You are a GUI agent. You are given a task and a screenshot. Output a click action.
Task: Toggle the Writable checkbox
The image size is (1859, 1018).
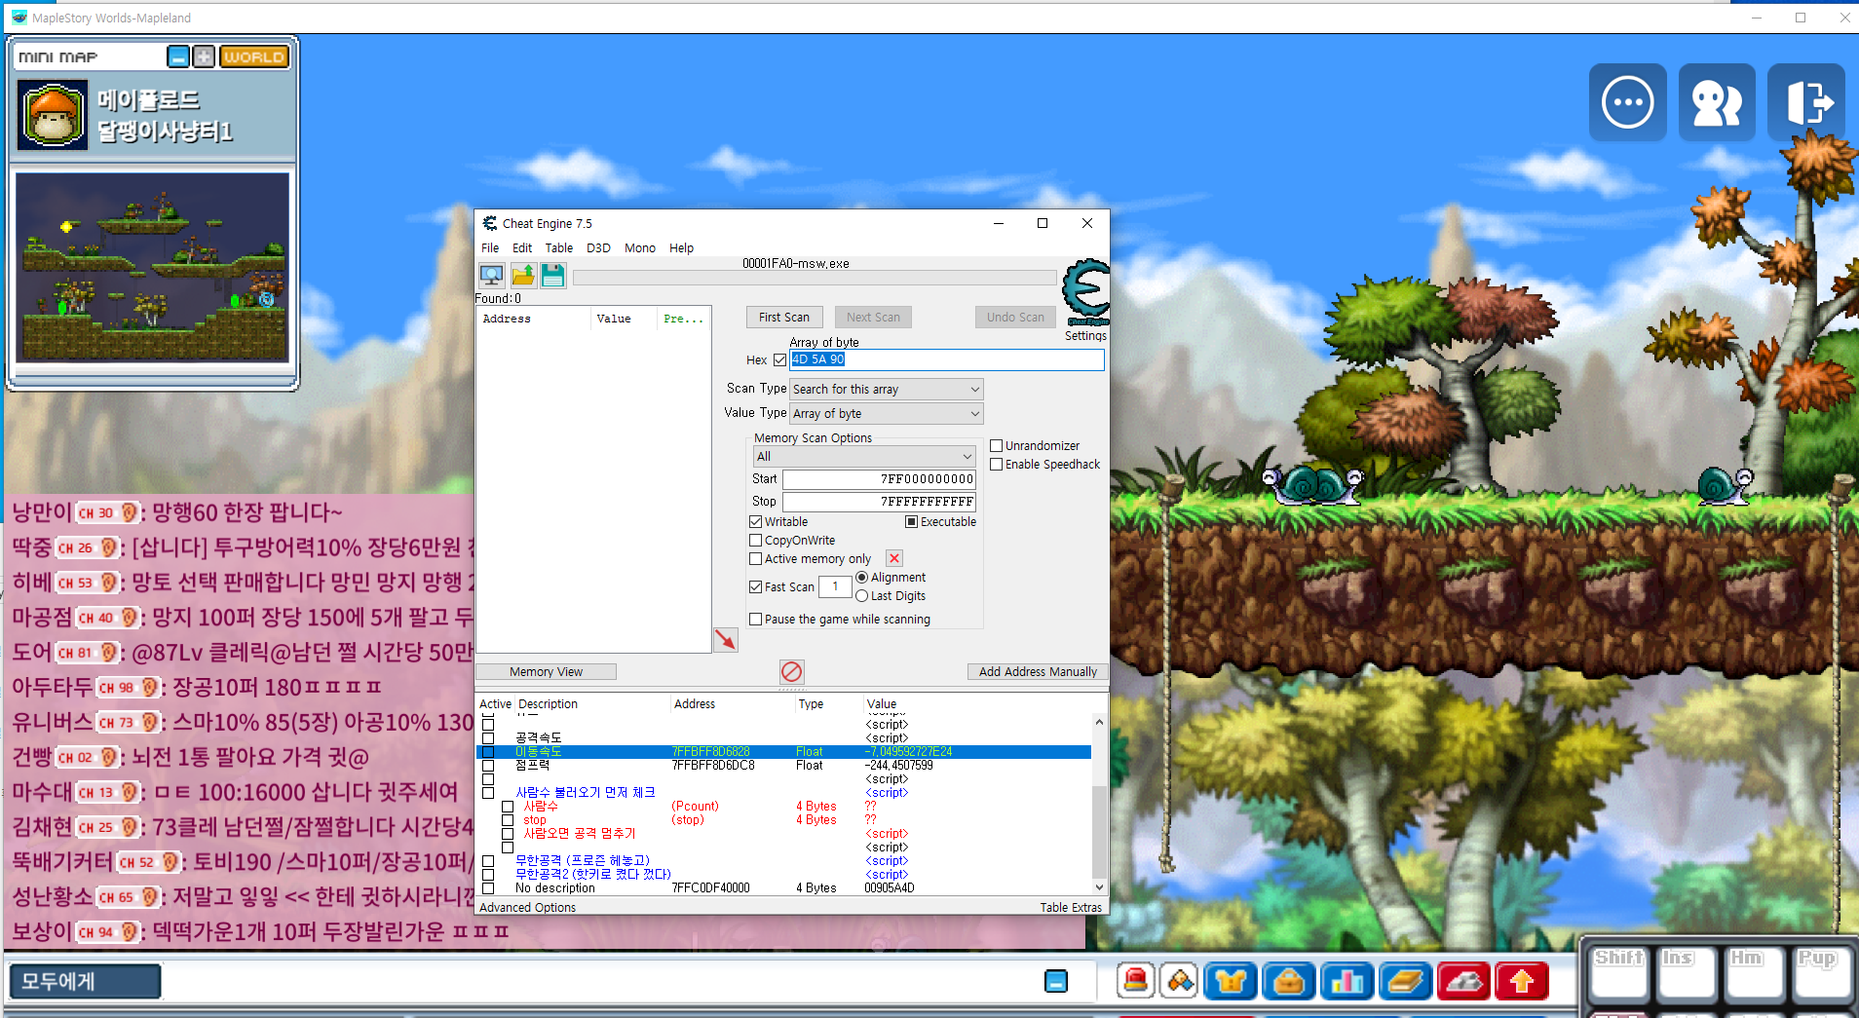point(756,522)
